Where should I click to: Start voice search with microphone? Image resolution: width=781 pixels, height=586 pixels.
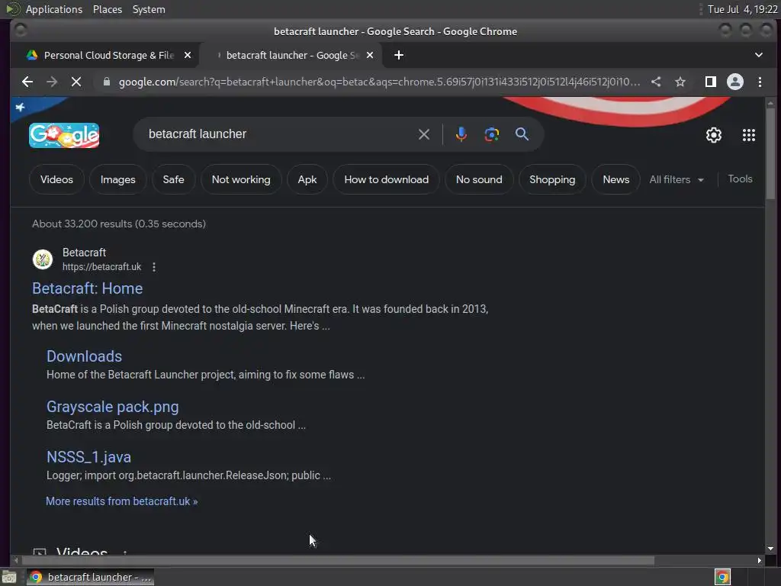pos(461,134)
